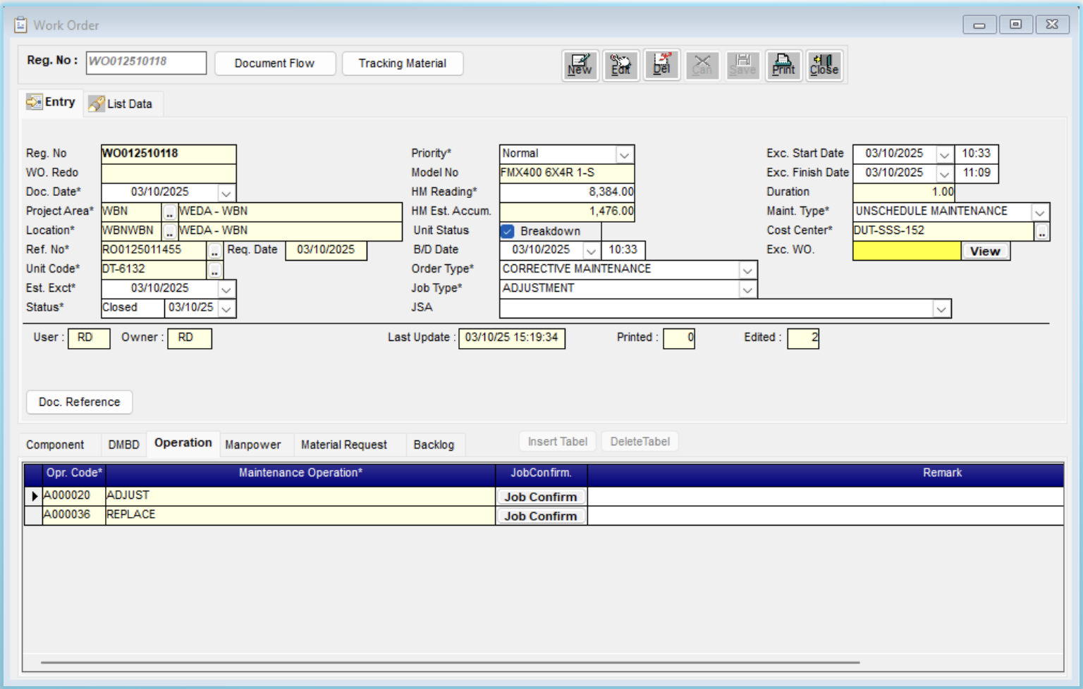The height and width of the screenshot is (689, 1083).
Task: Click the top Reg. No search field
Action: tap(147, 62)
